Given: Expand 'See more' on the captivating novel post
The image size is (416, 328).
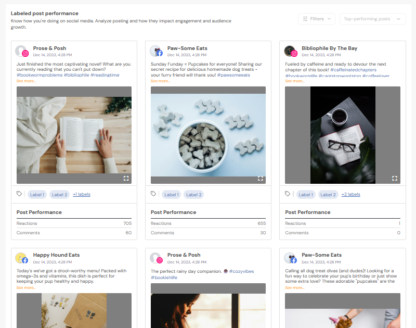Looking at the screenshot, I should tap(26, 81).
